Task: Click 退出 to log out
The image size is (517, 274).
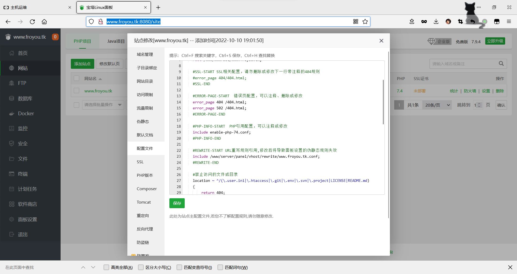Action: pos(30,235)
